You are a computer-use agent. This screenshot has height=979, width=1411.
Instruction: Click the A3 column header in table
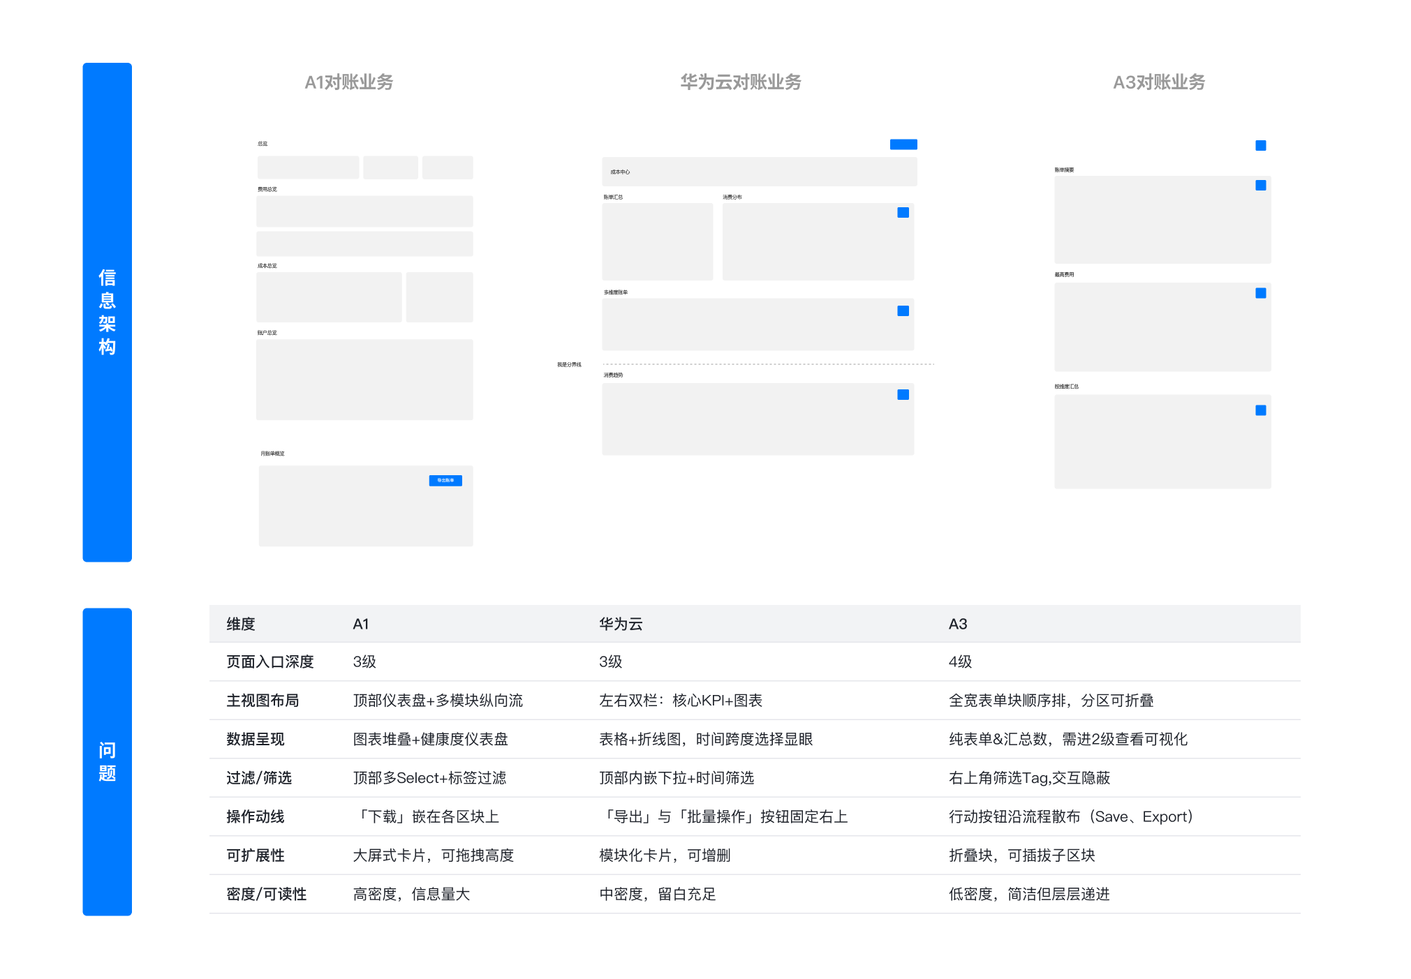click(958, 624)
